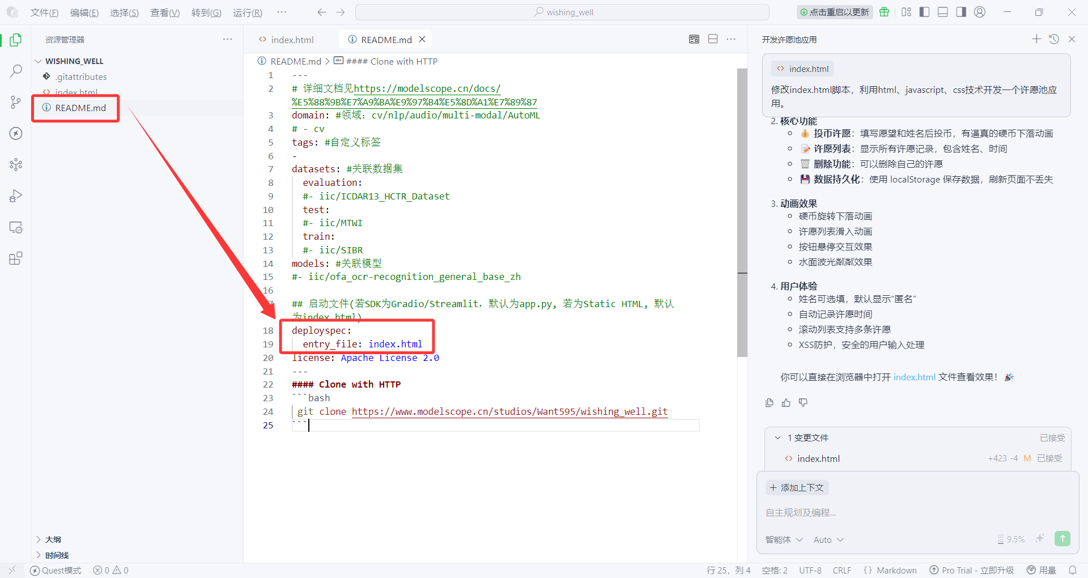Click the editor vertical scrollbar thumb

pyautogui.click(x=742, y=212)
